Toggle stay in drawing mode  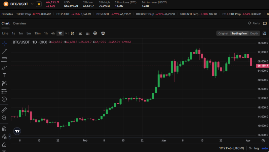pyautogui.click(x=4, y=136)
